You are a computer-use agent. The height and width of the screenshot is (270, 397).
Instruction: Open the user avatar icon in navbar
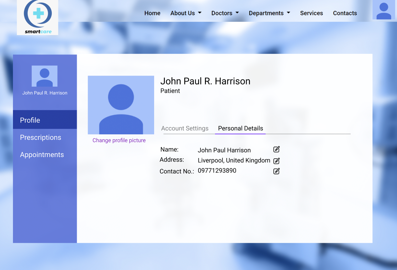[384, 10]
